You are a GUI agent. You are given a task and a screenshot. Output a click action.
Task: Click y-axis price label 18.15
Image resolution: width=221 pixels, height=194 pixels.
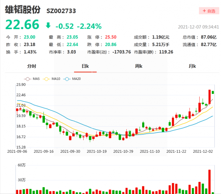(21, 126)
